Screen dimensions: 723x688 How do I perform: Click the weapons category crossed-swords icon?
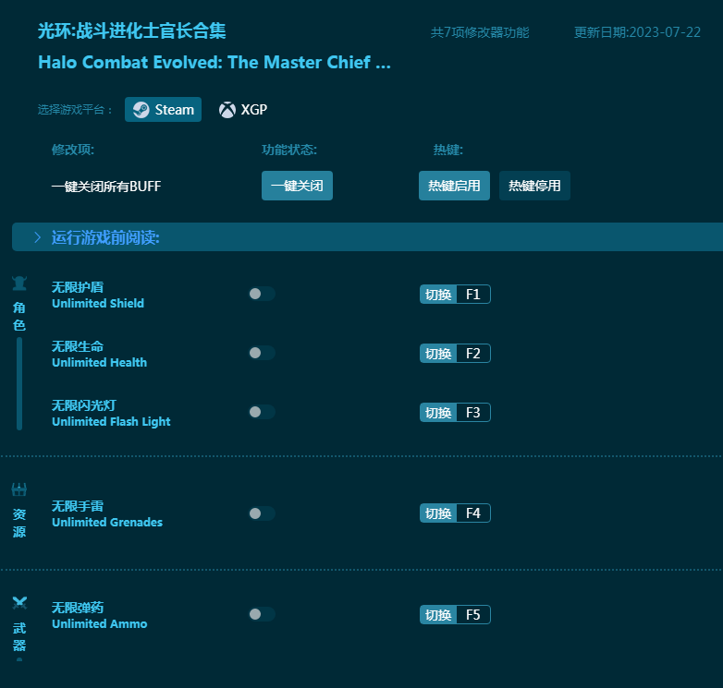(x=19, y=603)
